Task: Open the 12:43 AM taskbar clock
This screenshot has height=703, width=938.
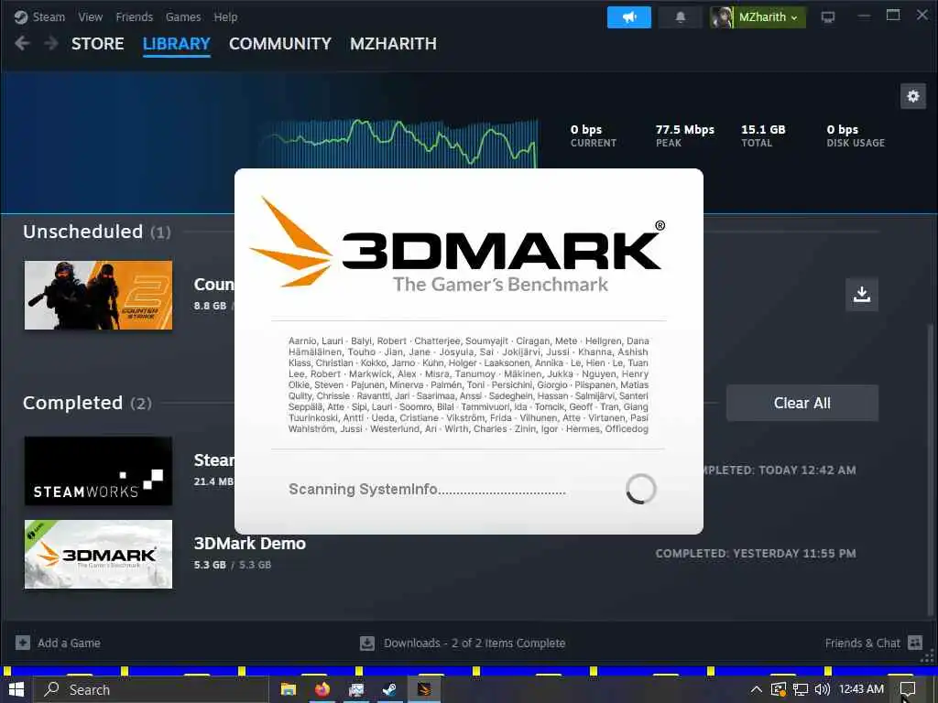Action: tap(861, 689)
